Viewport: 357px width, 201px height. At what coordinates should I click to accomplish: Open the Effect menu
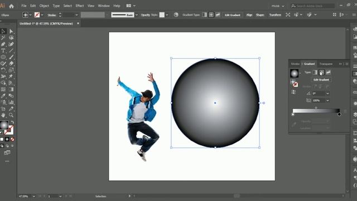(x=80, y=6)
